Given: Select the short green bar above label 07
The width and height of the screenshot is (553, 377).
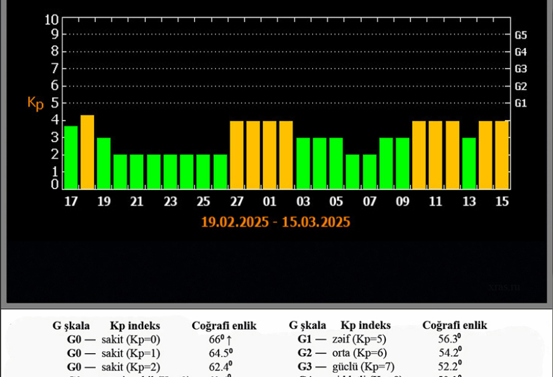Looking at the screenshot, I should pyautogui.click(x=370, y=172).
